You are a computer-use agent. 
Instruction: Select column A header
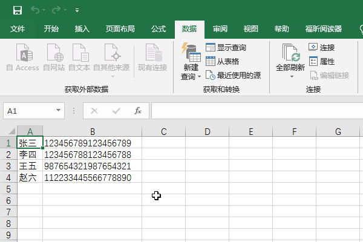click(x=30, y=131)
